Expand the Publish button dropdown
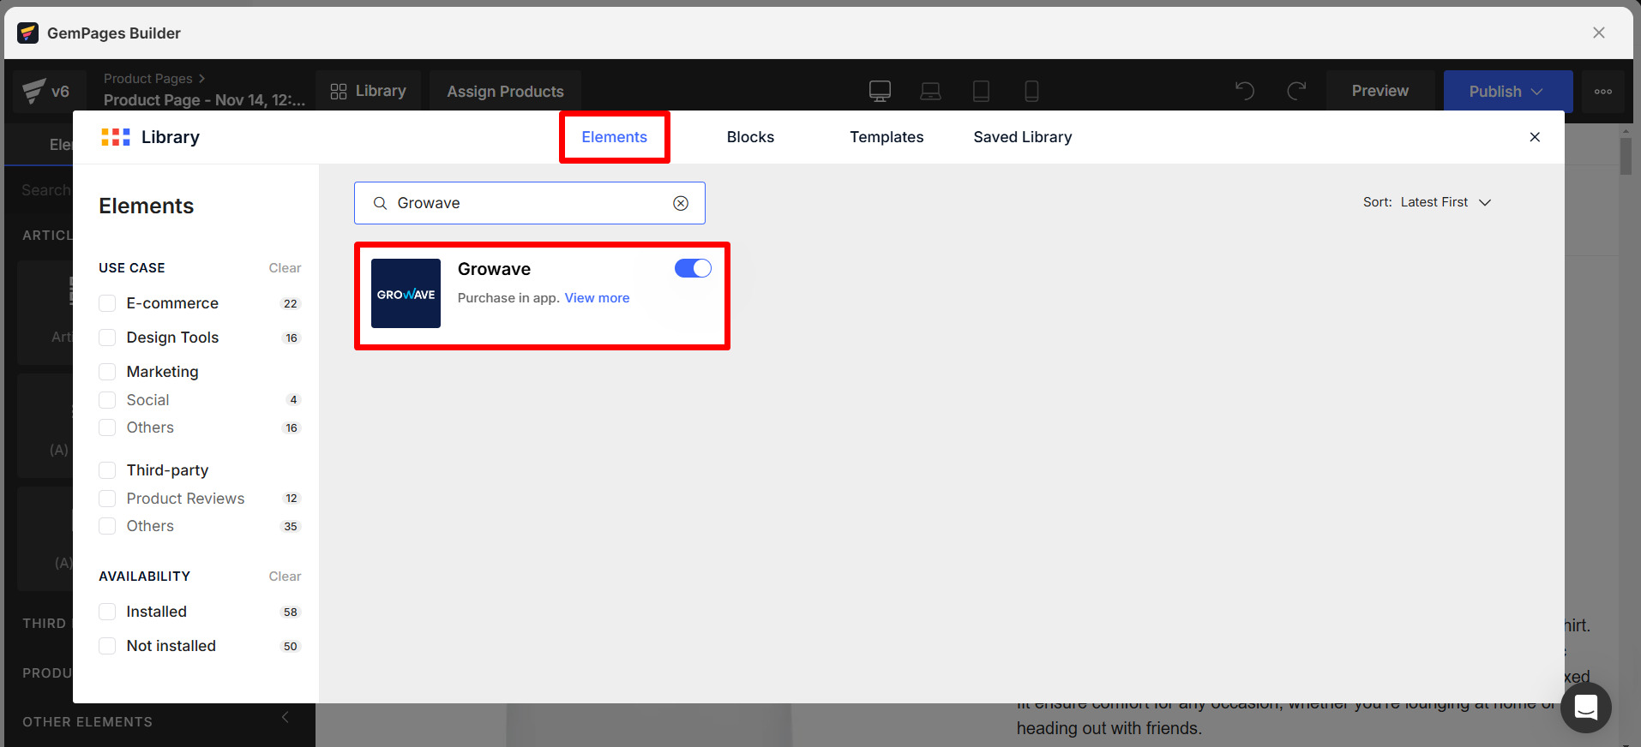1641x747 pixels. [1537, 92]
